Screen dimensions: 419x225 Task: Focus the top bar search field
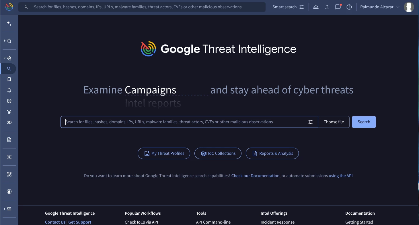(142, 7)
